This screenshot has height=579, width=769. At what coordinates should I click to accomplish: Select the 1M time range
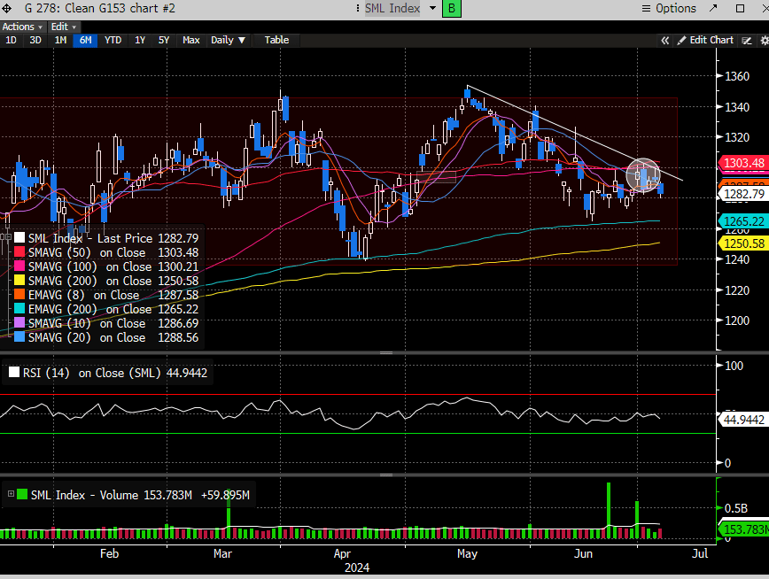(60, 40)
